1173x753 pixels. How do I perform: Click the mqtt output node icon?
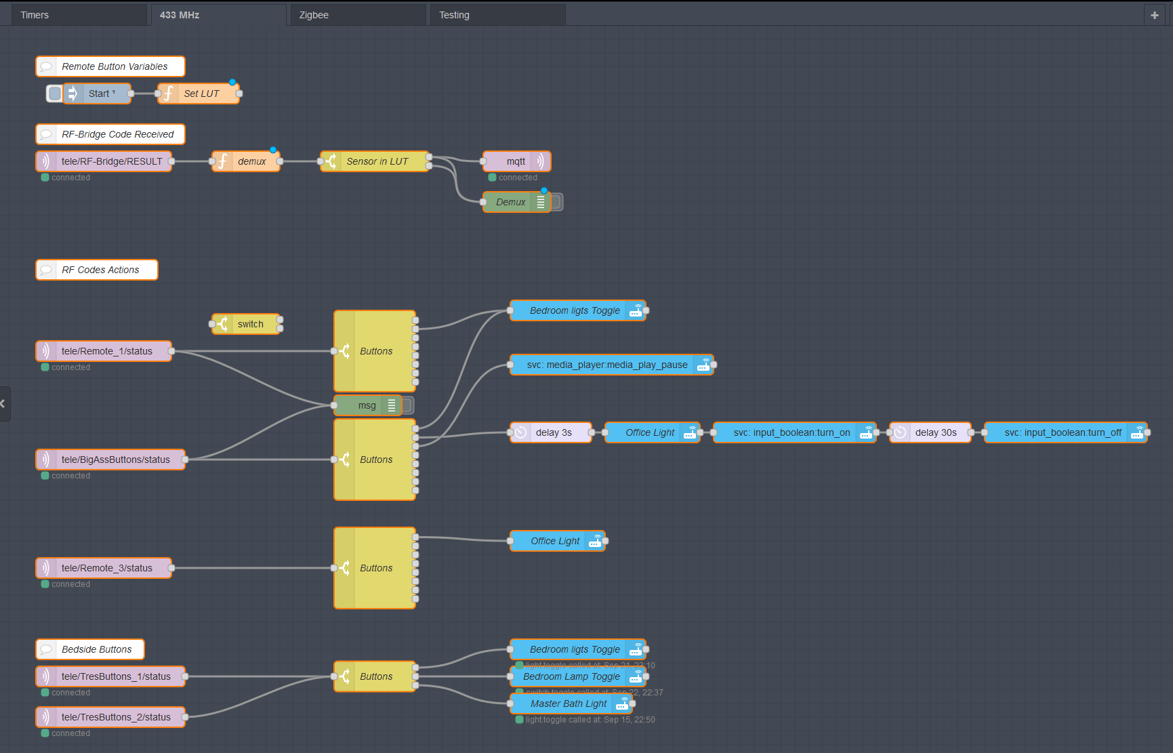click(540, 161)
